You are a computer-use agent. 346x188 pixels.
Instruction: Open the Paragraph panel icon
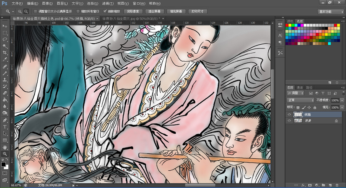280,42
